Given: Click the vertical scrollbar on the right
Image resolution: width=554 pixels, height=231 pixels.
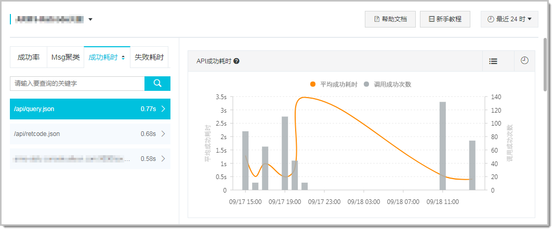Looking at the screenshot, I should [x=546, y=65].
